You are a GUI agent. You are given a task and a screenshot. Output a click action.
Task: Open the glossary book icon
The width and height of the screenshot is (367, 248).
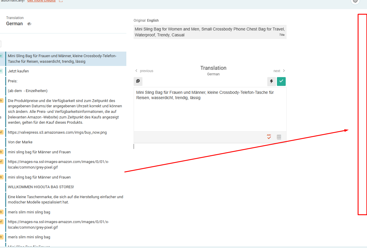pyautogui.click(x=279, y=137)
